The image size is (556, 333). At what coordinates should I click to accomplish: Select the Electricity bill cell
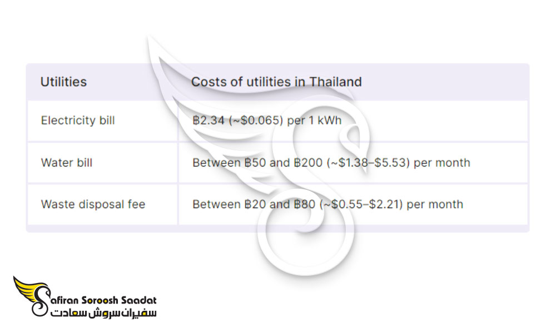102,120
